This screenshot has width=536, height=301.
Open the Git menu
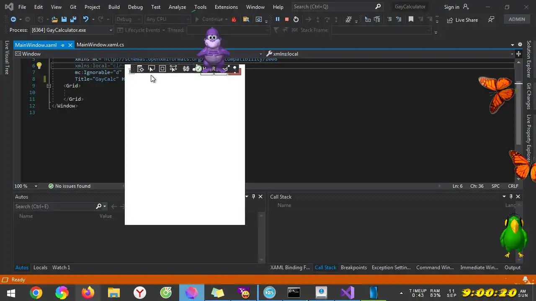point(73,7)
